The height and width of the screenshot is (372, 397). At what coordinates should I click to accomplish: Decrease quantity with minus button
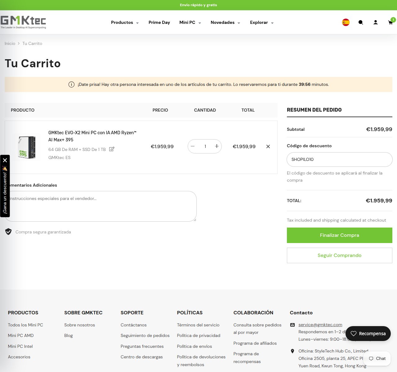(x=193, y=146)
